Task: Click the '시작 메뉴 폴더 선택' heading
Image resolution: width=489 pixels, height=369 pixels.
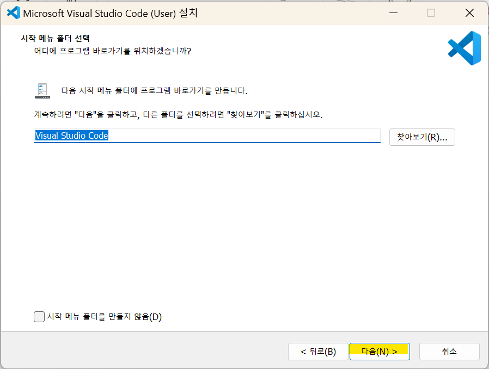Action: point(55,38)
